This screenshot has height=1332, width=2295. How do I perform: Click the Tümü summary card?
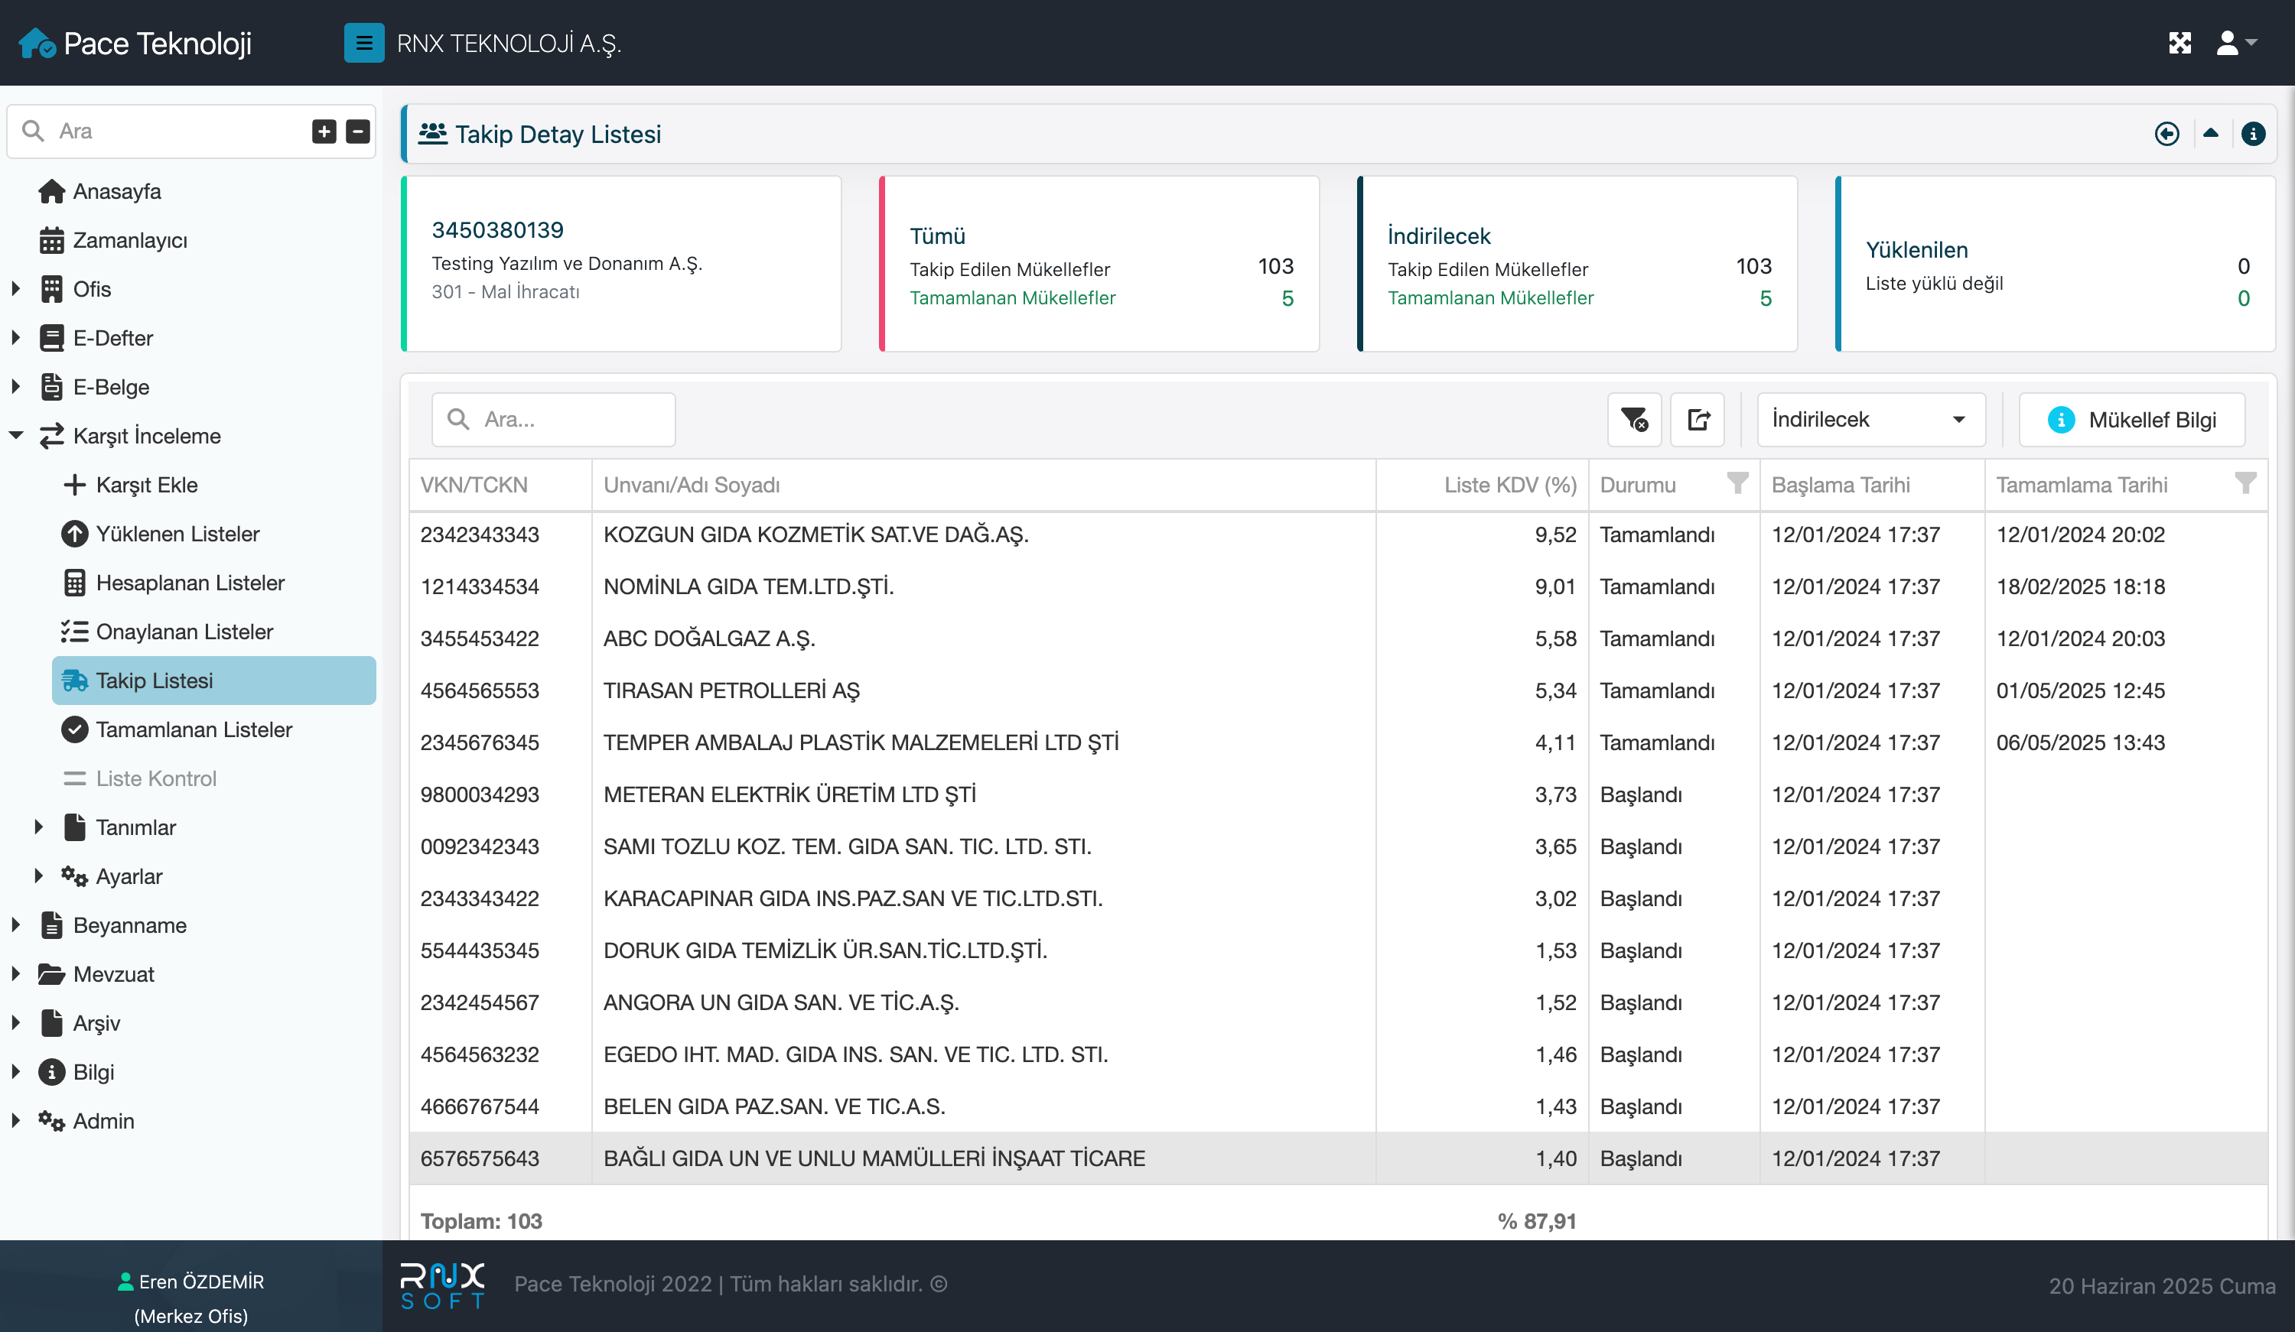tap(1099, 264)
